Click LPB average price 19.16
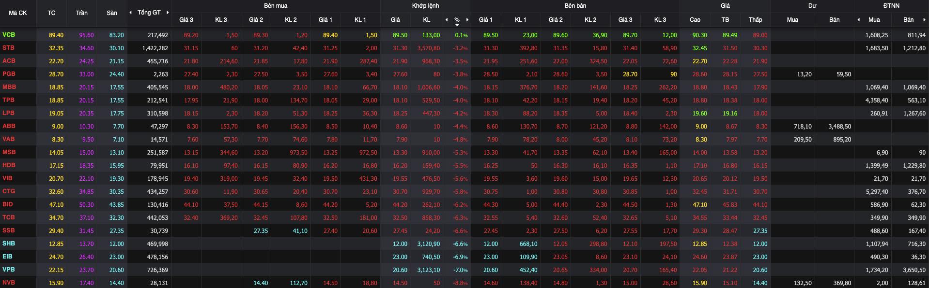Screen dimensions: 929x288 coord(730,114)
